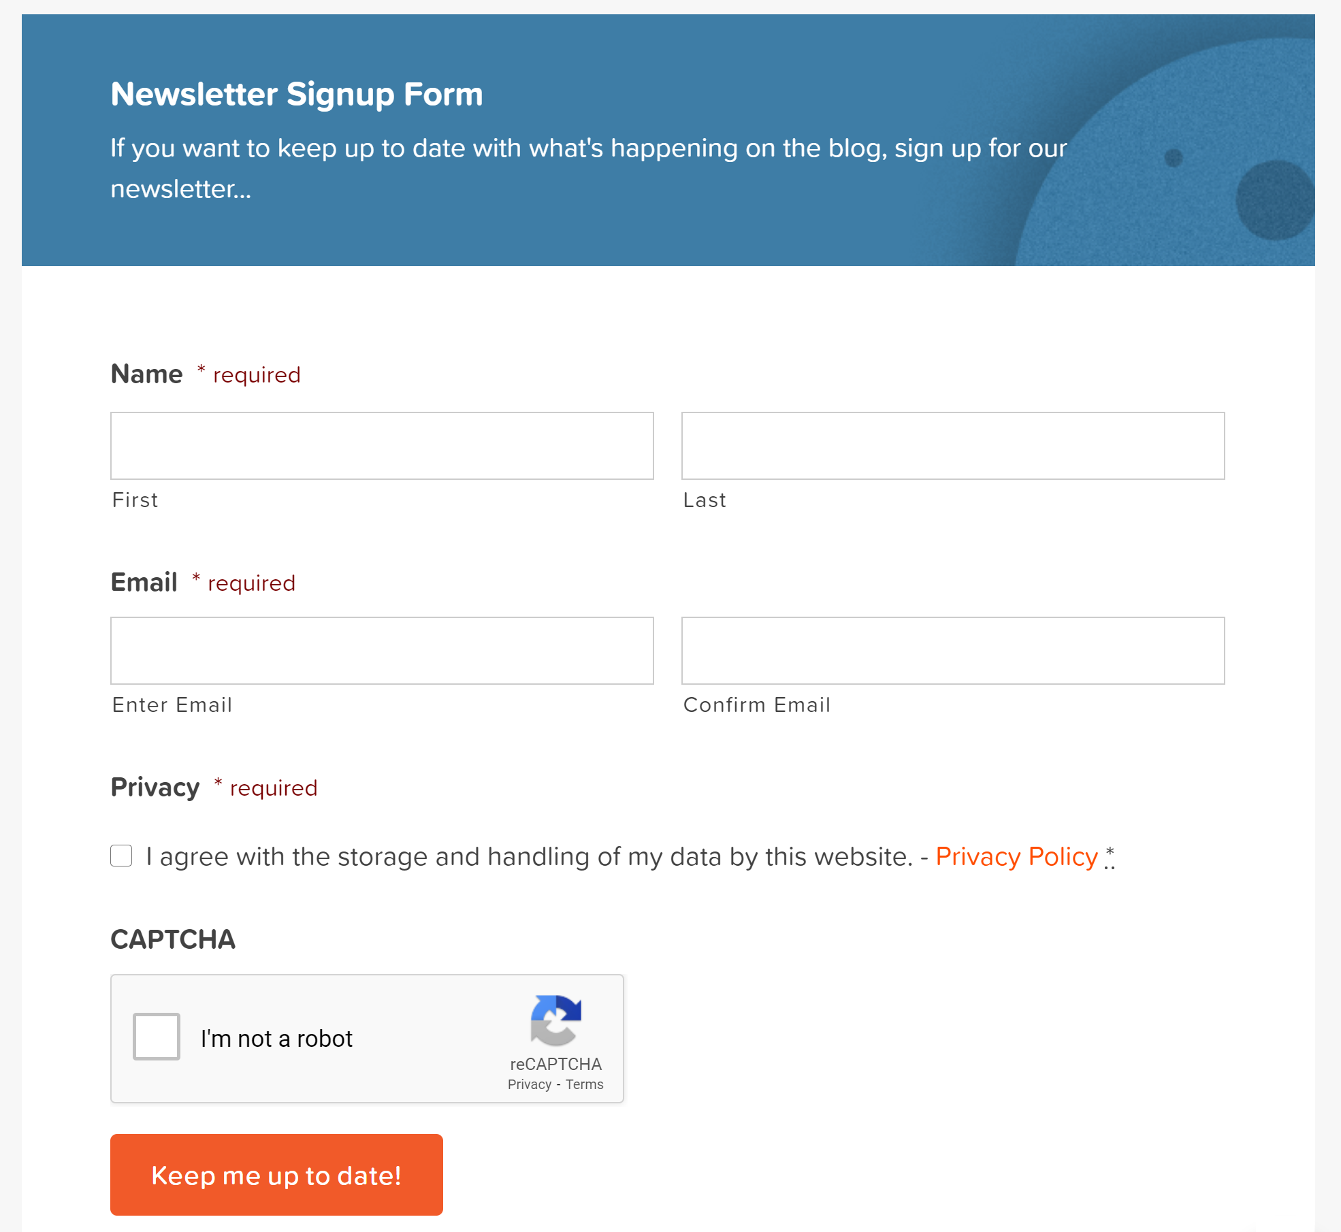Open the reCAPTCHA Terms link
The width and height of the screenshot is (1341, 1232).
click(x=585, y=1084)
